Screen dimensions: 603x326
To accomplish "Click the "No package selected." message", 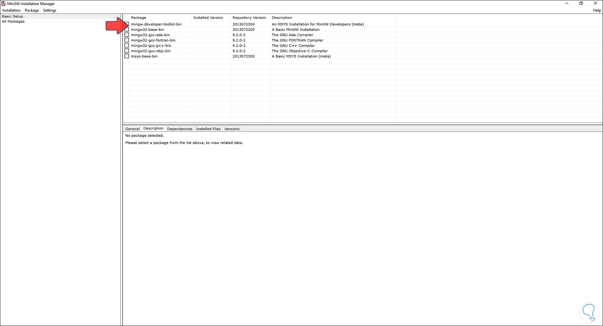I will coord(144,136).
